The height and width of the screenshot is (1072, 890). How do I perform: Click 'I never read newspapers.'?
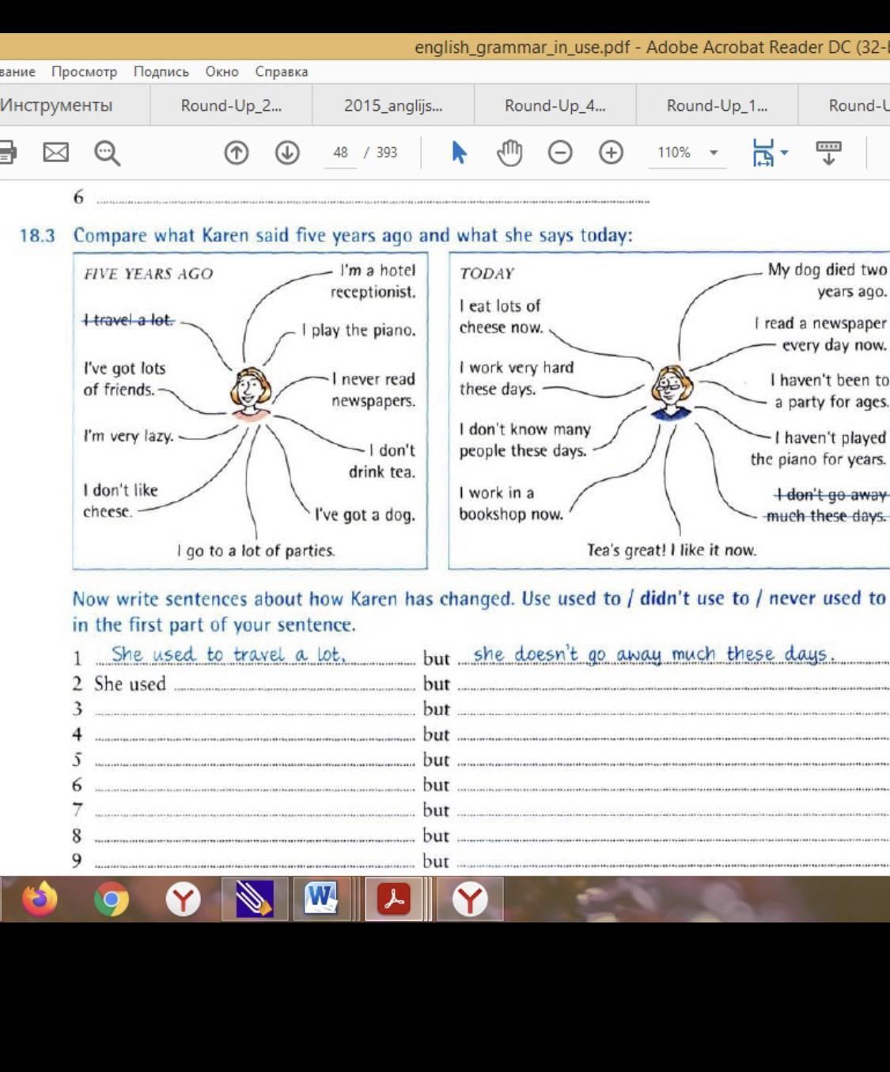[x=373, y=390]
